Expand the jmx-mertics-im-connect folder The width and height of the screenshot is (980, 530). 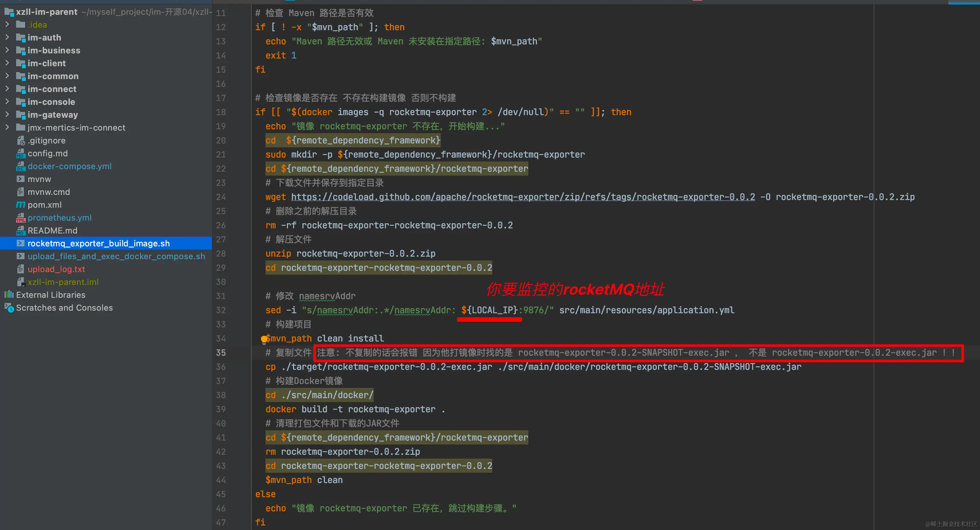click(7, 127)
